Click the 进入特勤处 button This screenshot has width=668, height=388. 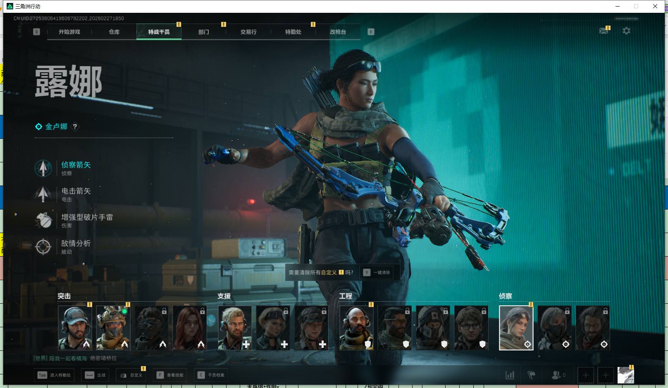(55, 375)
